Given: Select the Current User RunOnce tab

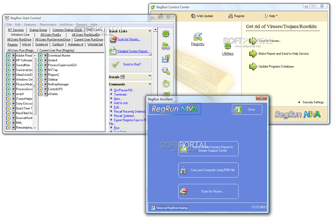Looking at the screenshot, I should click(x=89, y=40).
